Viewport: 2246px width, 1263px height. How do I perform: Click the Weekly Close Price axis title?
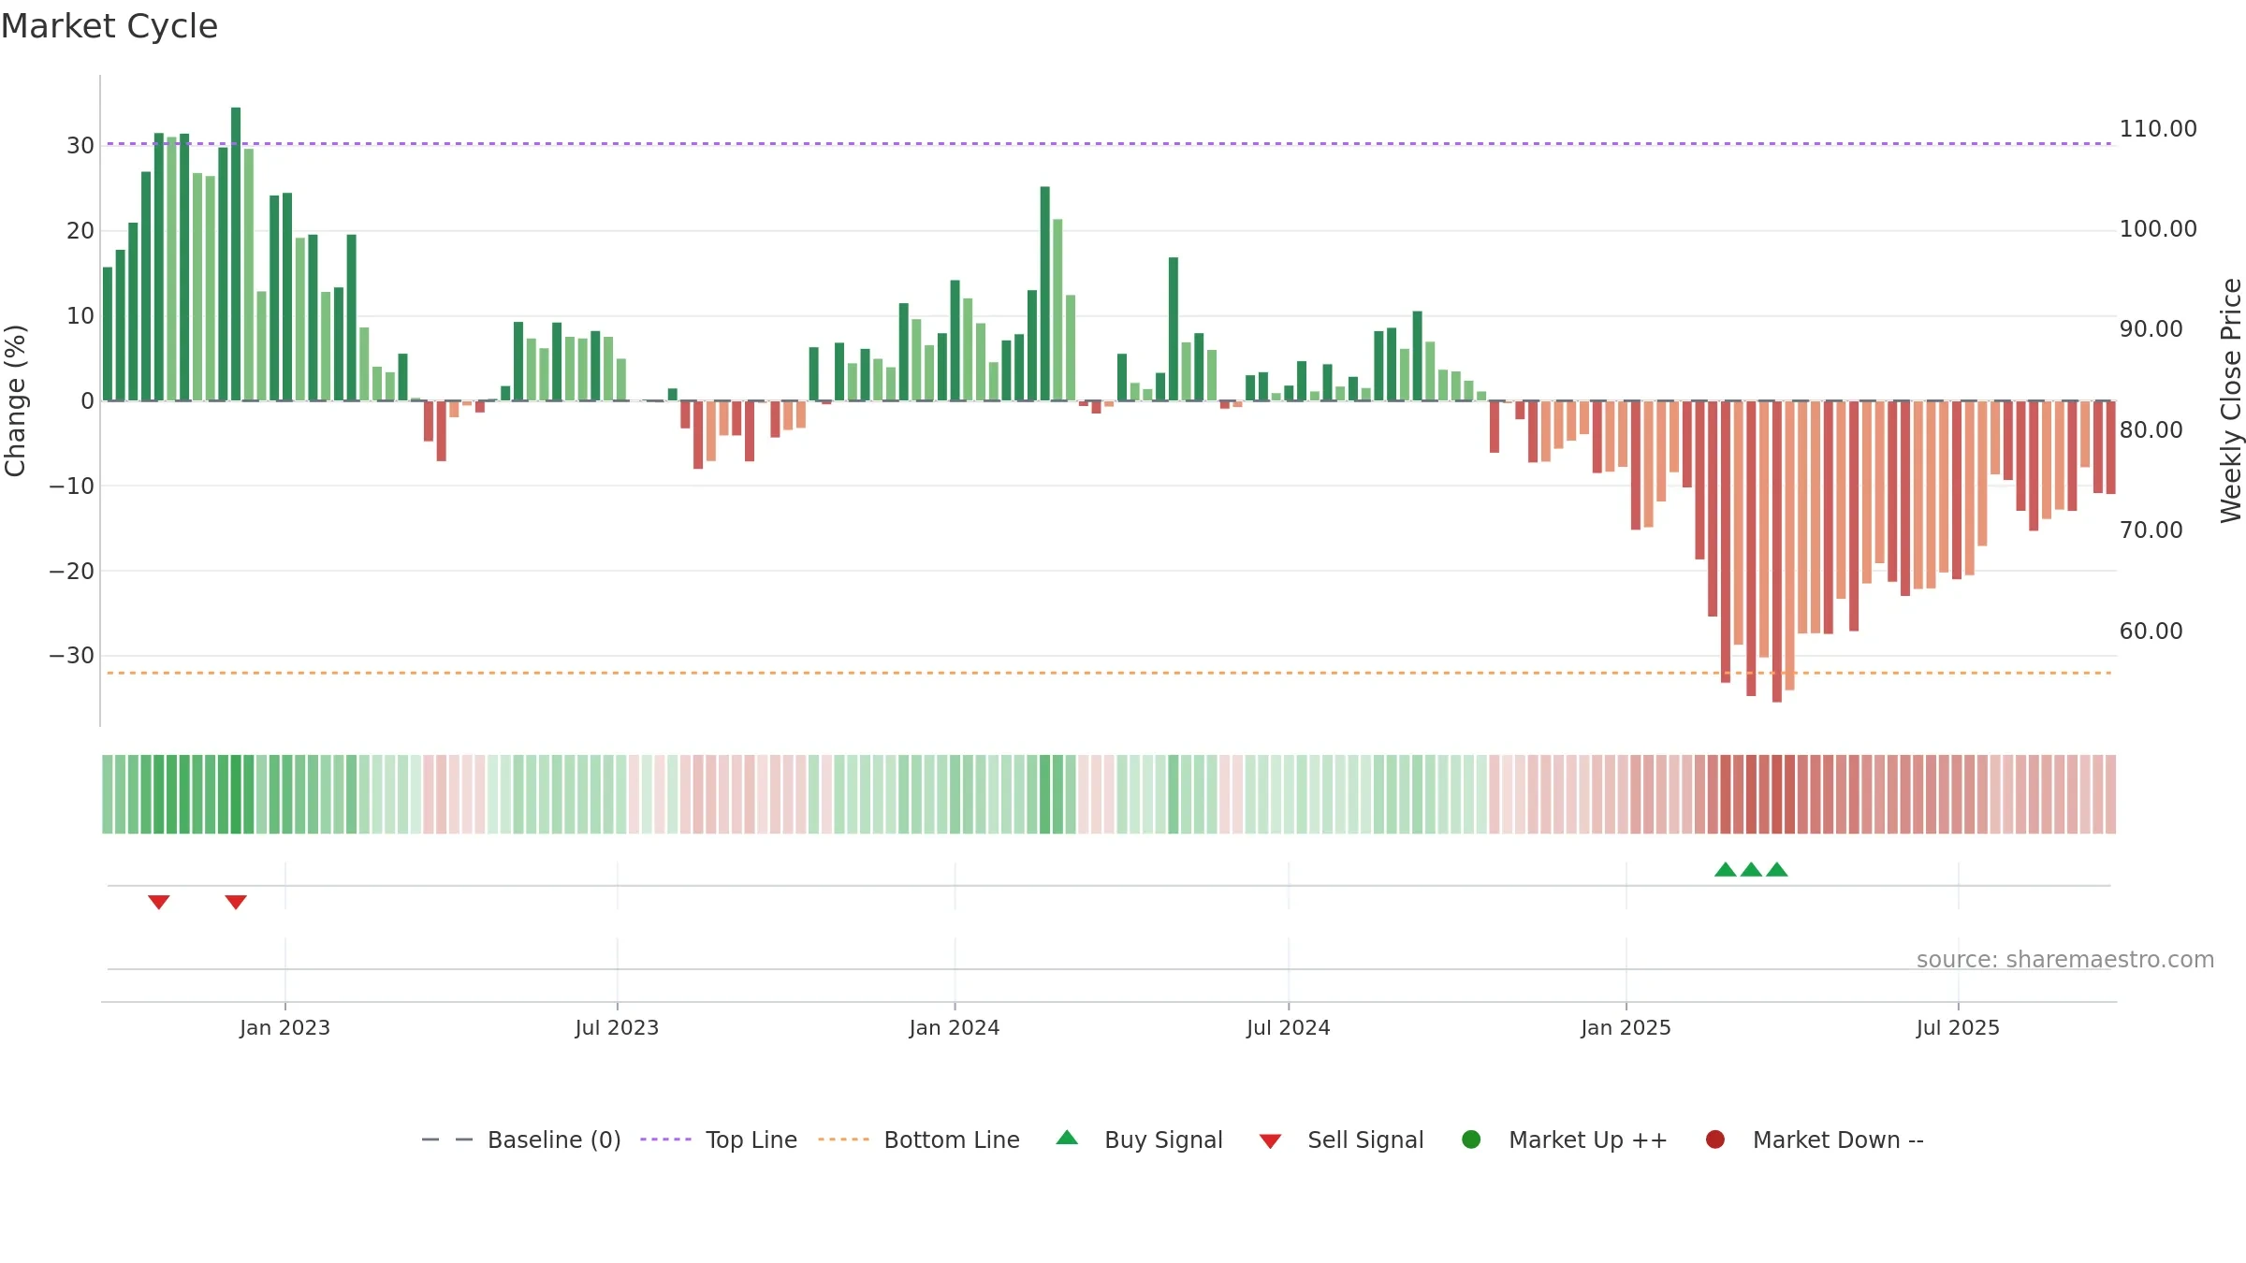click(2231, 400)
